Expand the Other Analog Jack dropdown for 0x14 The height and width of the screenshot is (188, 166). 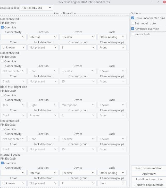point(112,37)
